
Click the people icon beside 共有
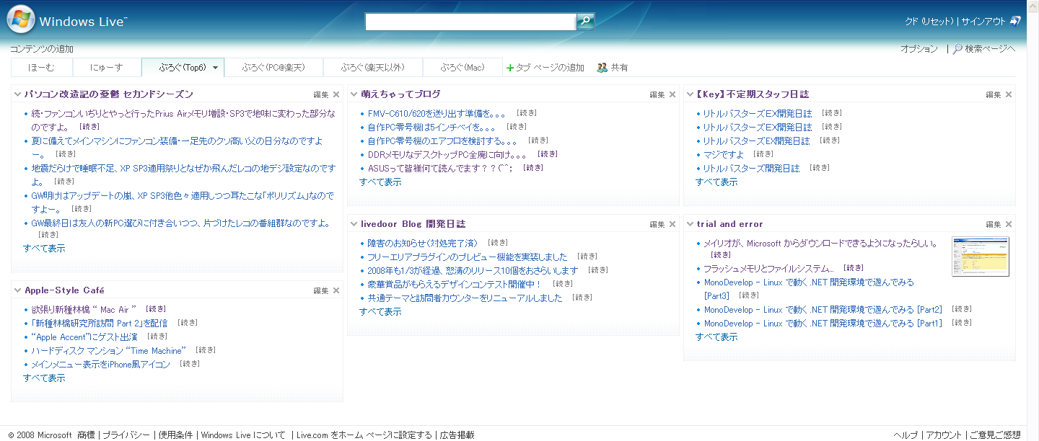pyautogui.click(x=602, y=68)
